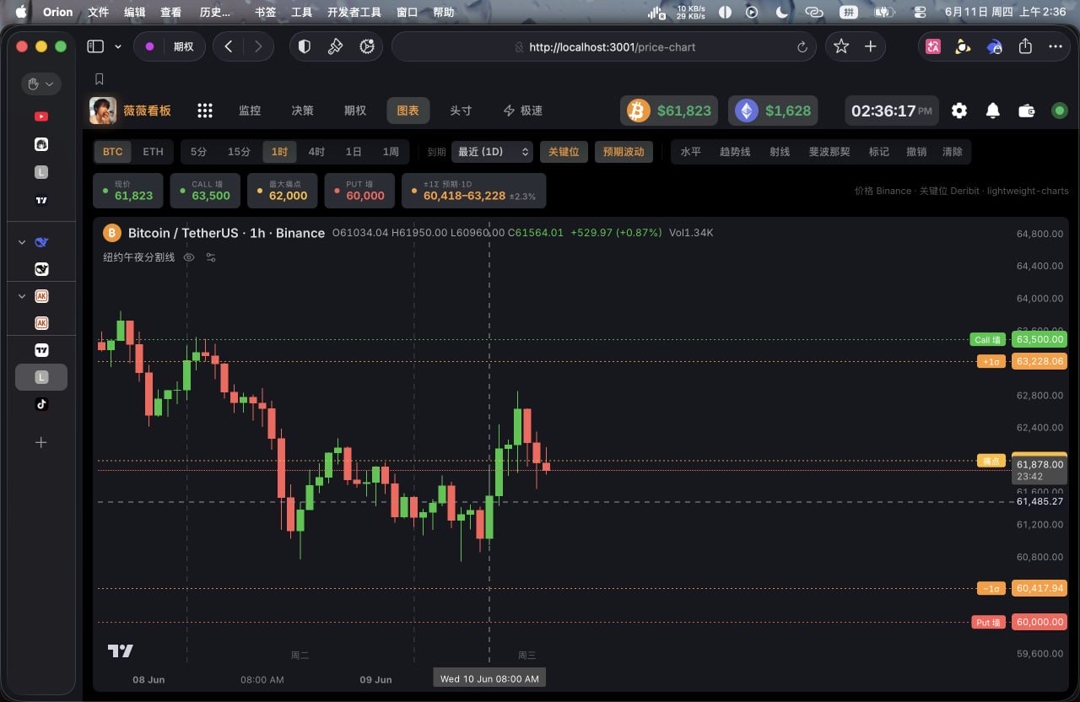Select the 1日 timeframe

pos(354,152)
